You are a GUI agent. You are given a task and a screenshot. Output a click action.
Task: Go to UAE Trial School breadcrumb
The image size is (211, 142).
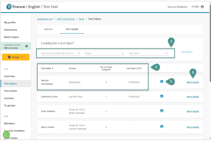(x=66, y=19)
